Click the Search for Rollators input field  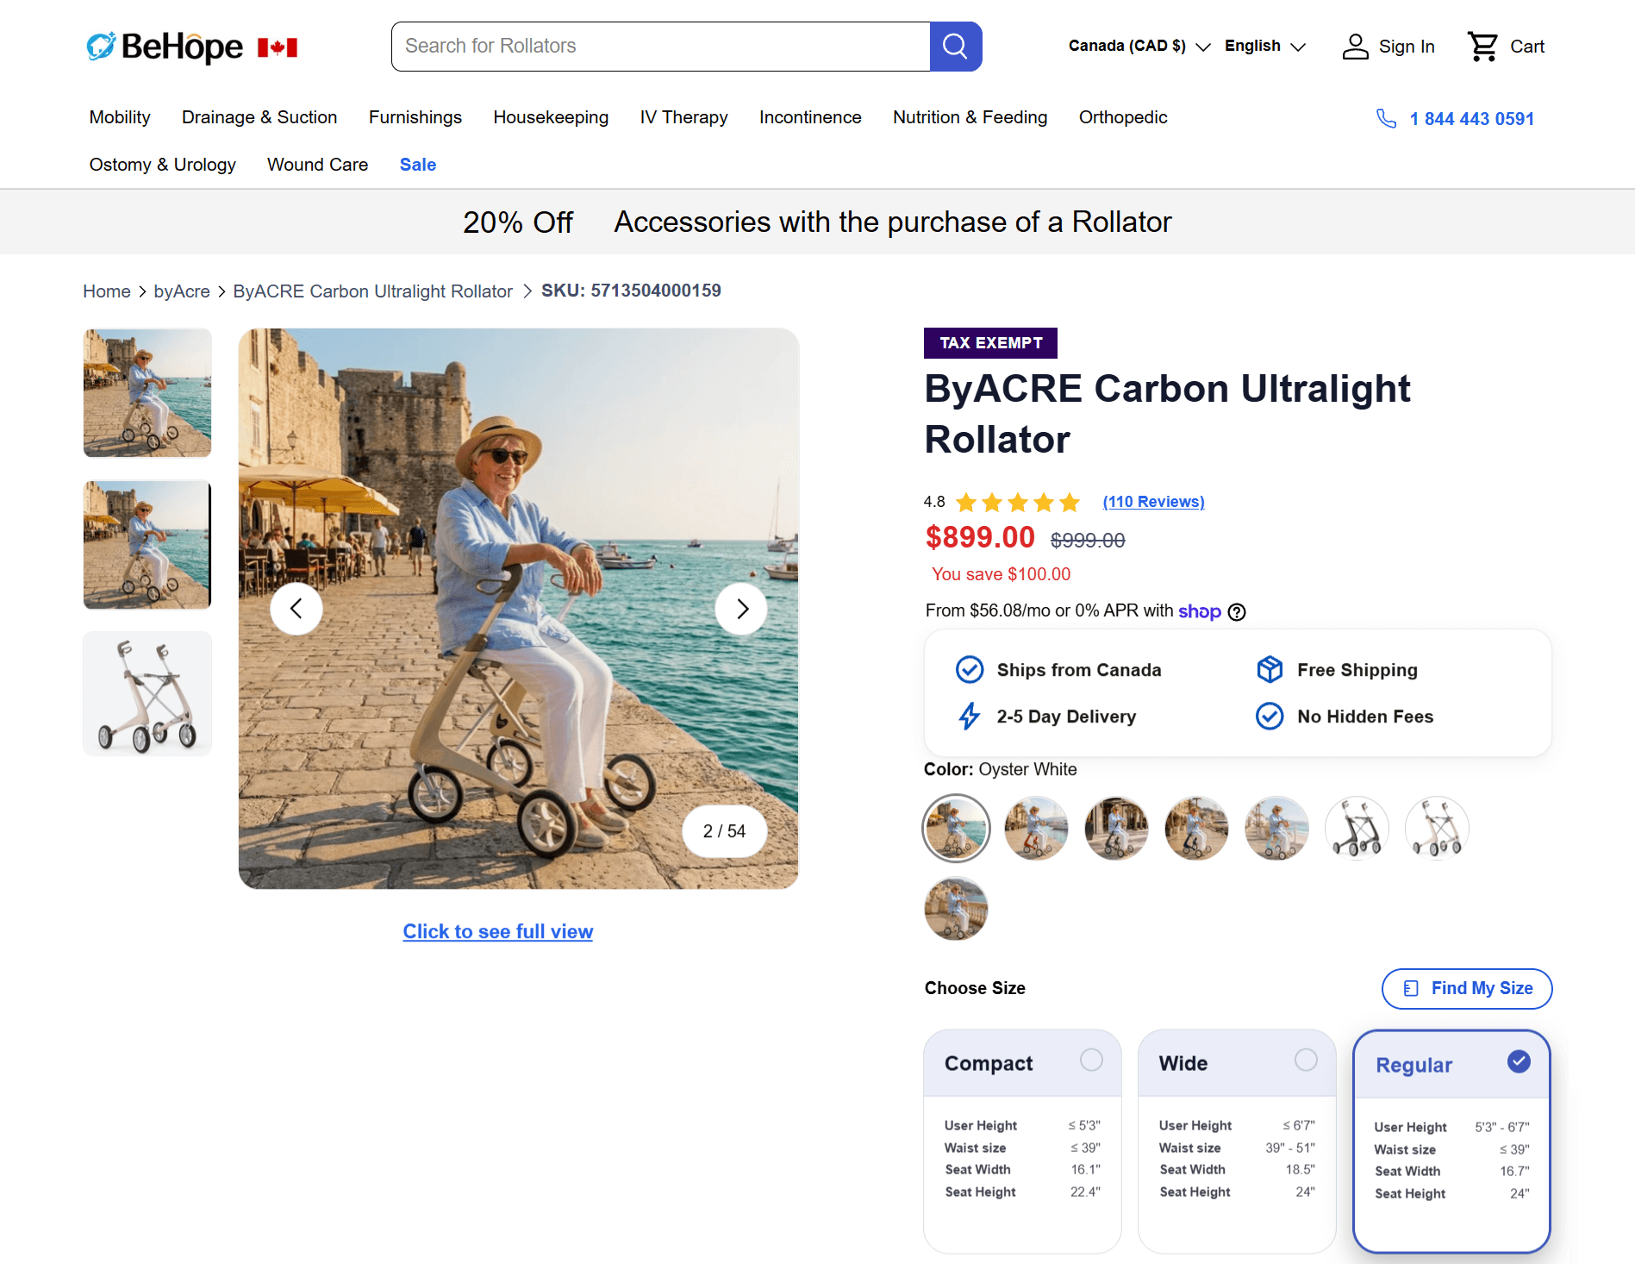(x=661, y=47)
